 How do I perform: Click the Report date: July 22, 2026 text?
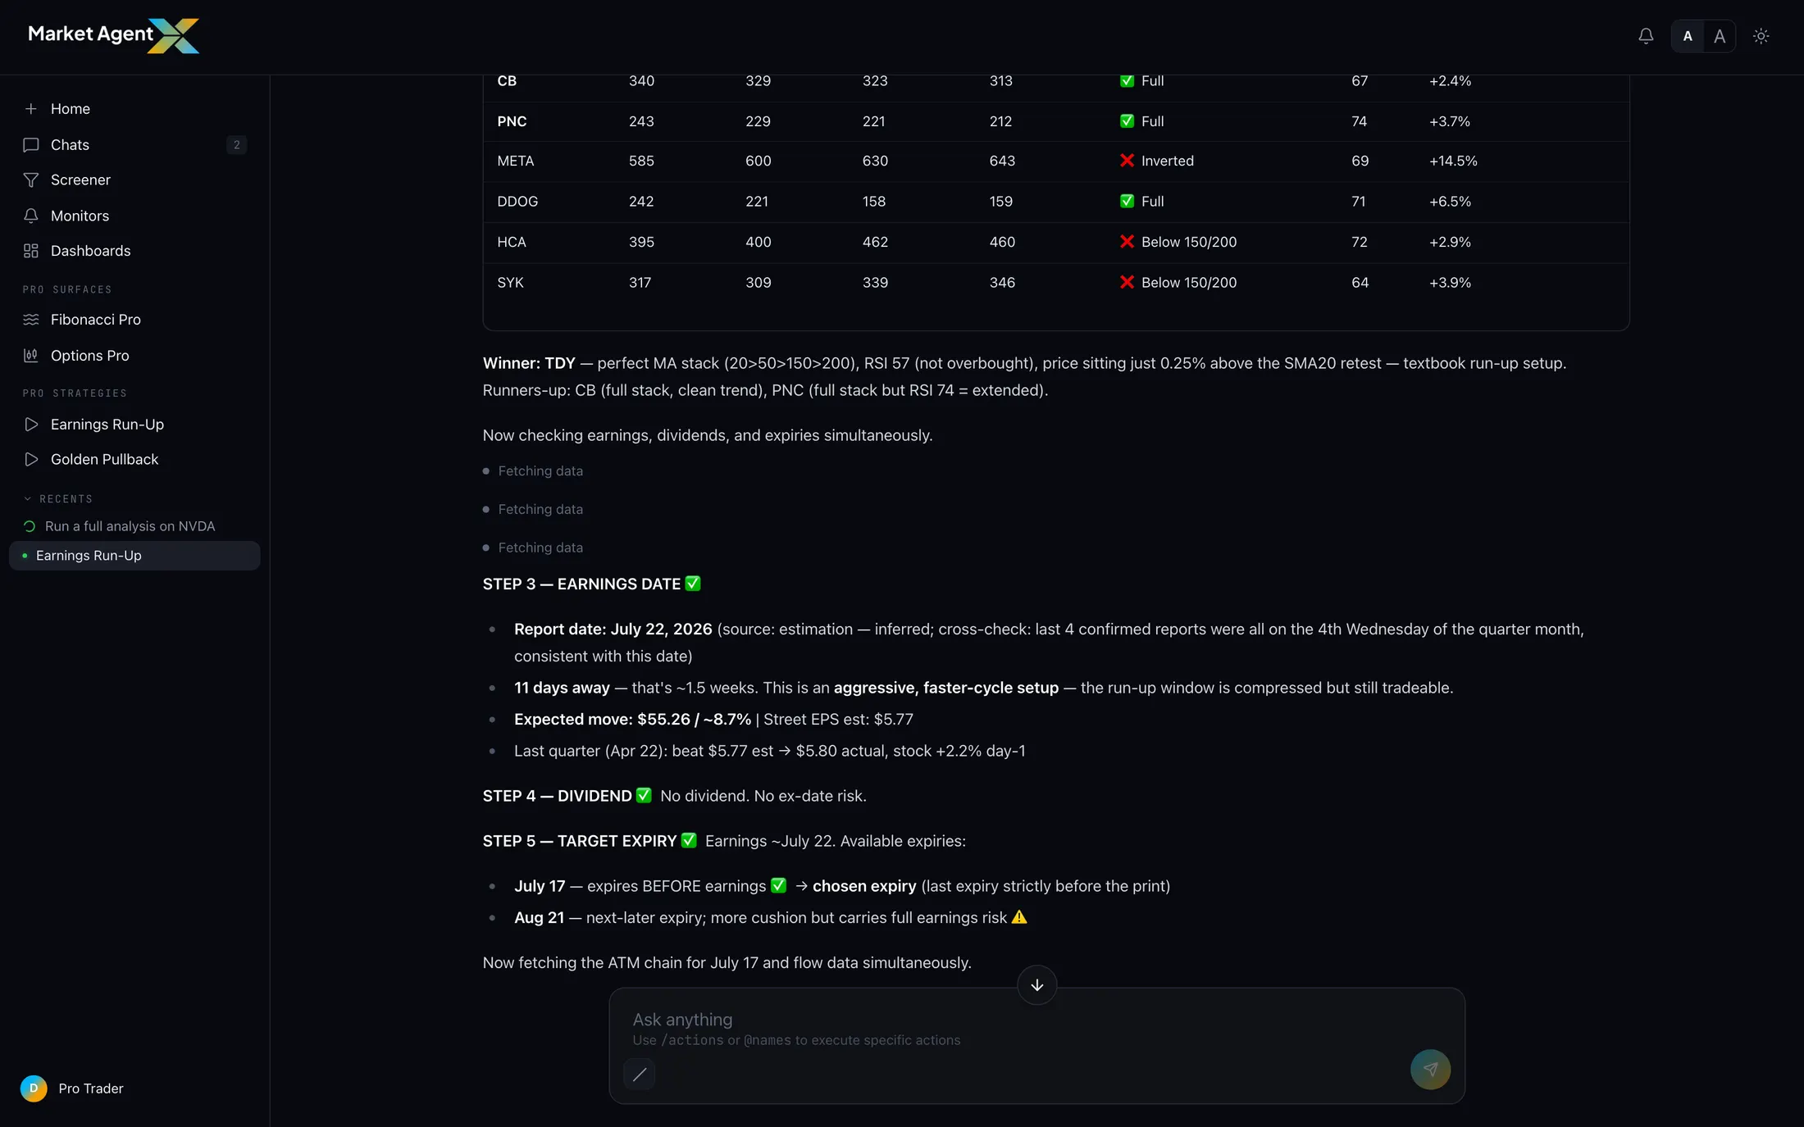coord(613,629)
